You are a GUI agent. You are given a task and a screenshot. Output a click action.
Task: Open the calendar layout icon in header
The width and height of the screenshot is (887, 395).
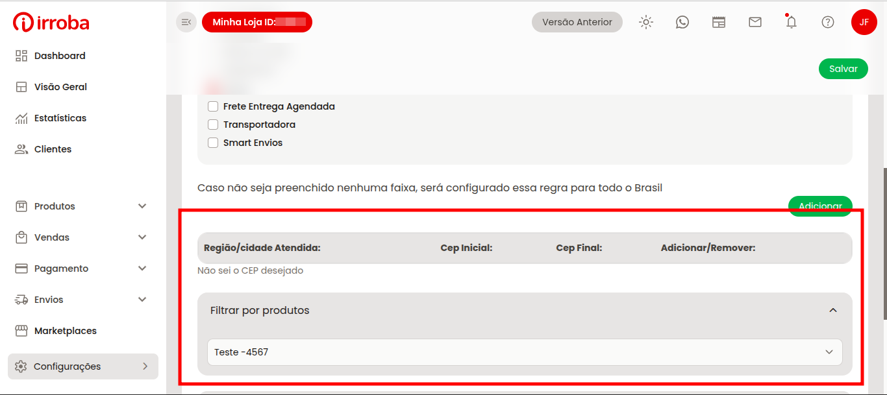click(718, 22)
